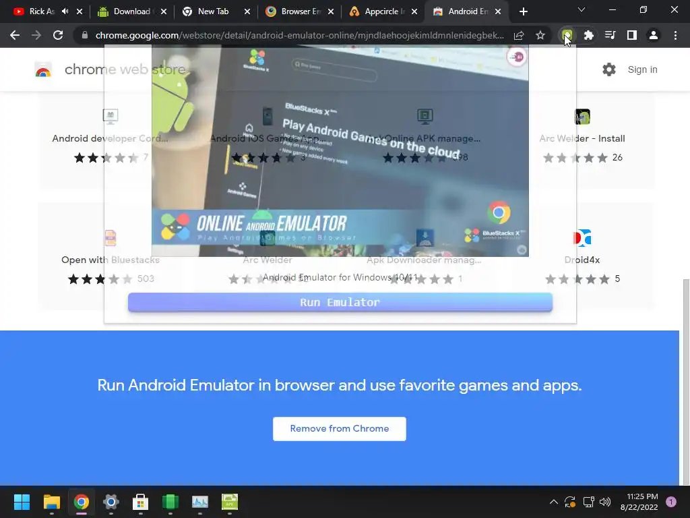
Task: Open the Arc Welder - Install listing title
Action: 582,138
